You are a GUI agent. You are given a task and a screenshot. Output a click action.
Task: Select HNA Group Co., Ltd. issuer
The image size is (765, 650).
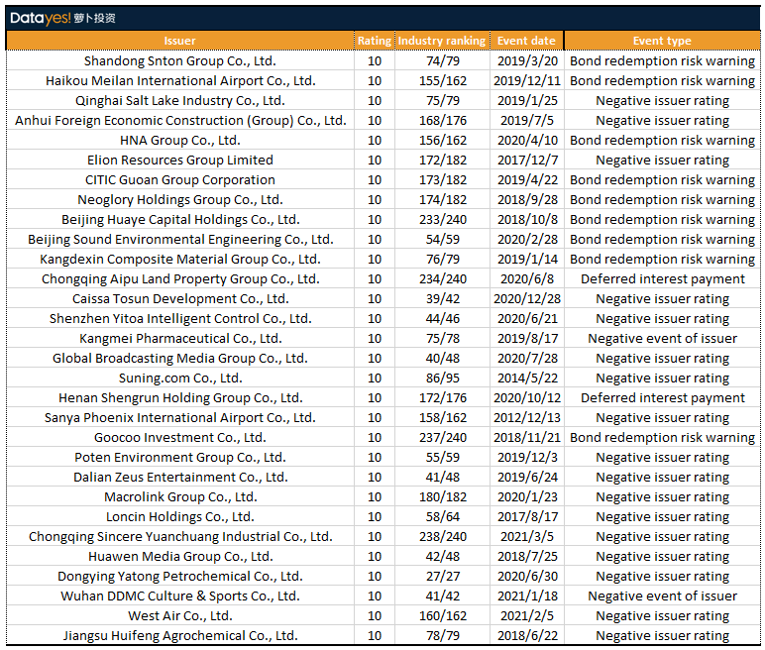[179, 141]
